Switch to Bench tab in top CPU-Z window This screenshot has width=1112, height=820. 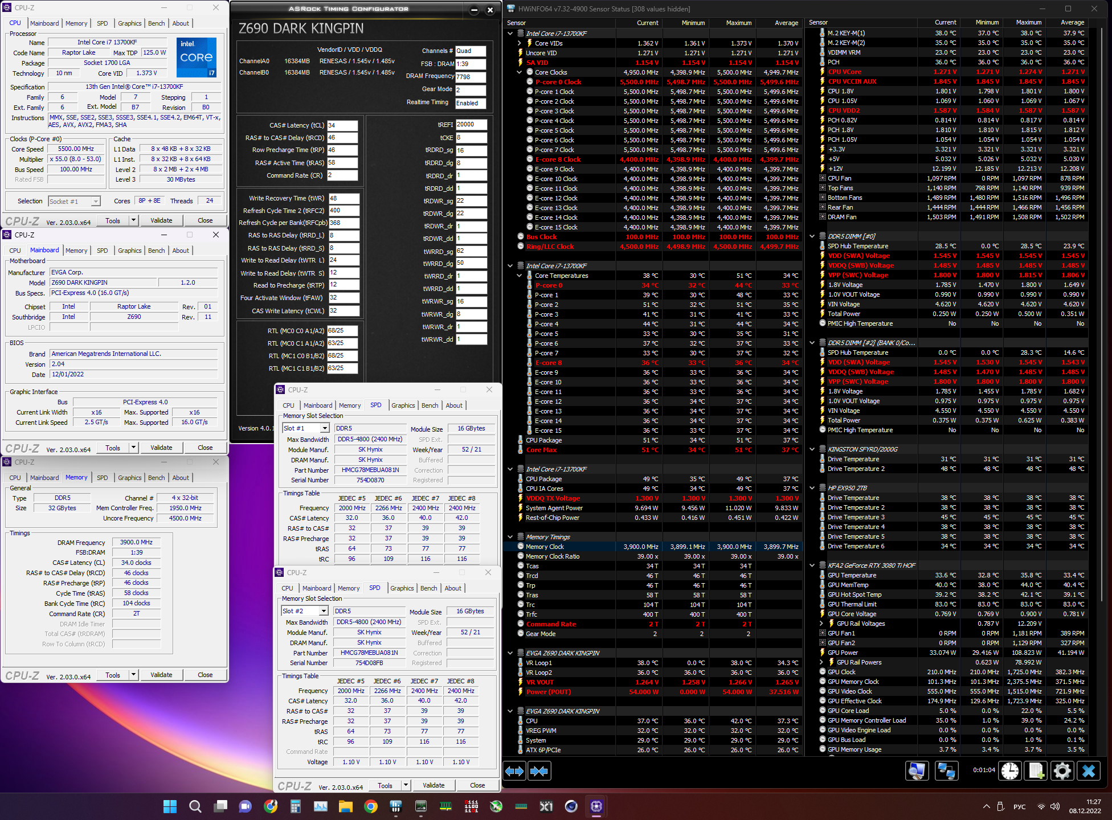click(156, 23)
